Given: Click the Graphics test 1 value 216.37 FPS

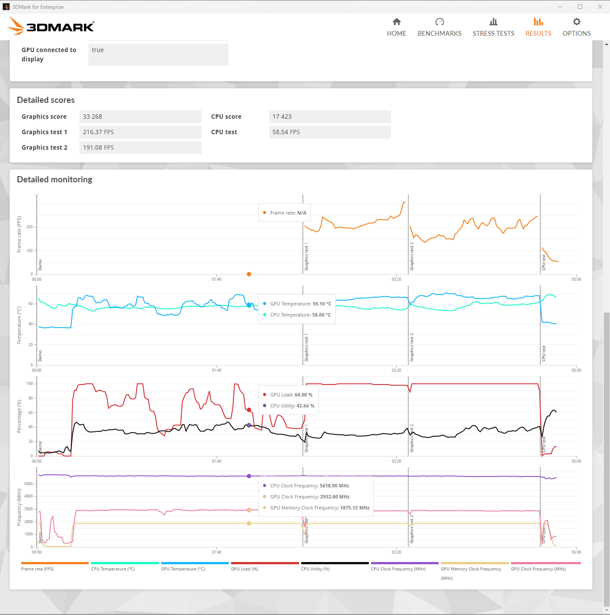Looking at the screenshot, I should tap(140, 132).
